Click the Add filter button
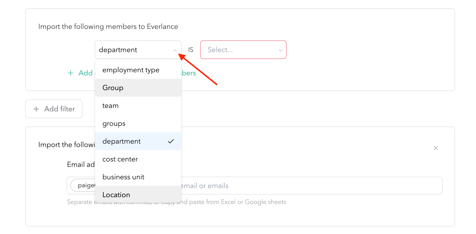476x234 pixels. coord(54,109)
